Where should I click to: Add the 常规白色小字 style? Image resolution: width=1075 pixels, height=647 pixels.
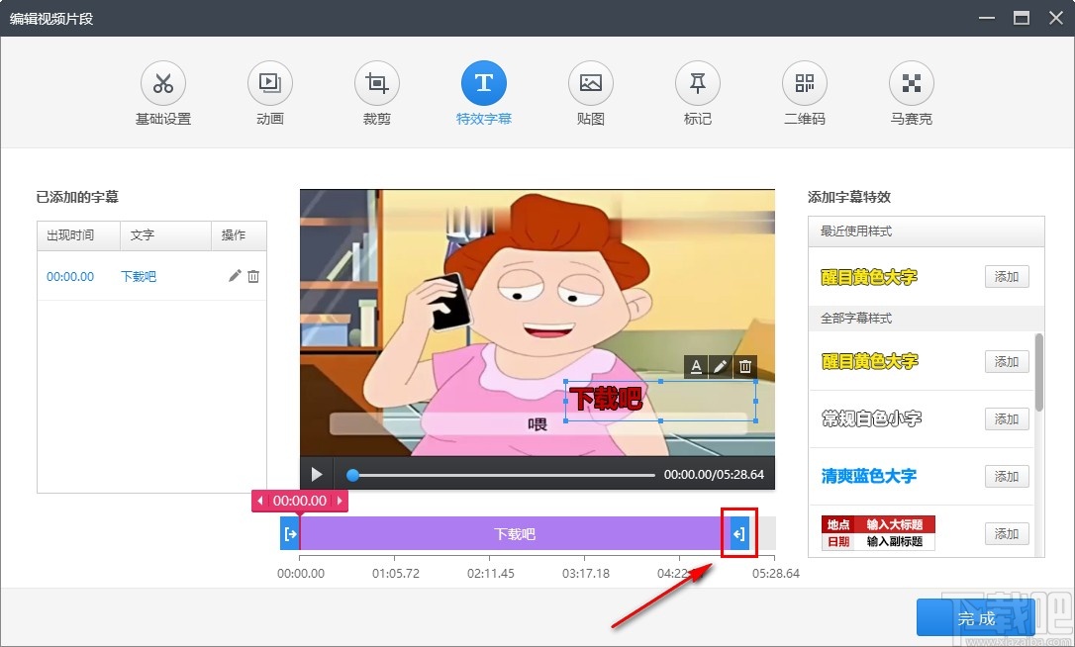coord(1007,418)
